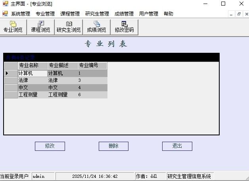
Task: Open the 研究生管理 menu
Action: (97, 14)
